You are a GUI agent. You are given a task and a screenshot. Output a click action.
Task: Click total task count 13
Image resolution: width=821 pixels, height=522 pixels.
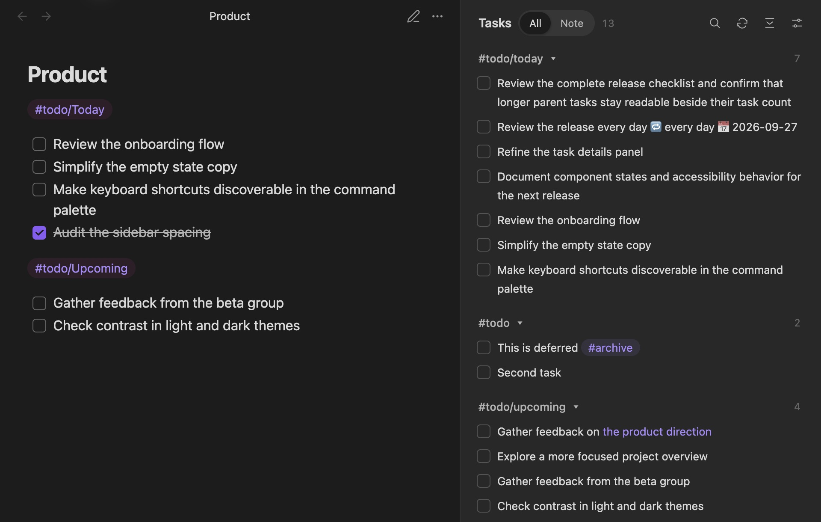(608, 23)
